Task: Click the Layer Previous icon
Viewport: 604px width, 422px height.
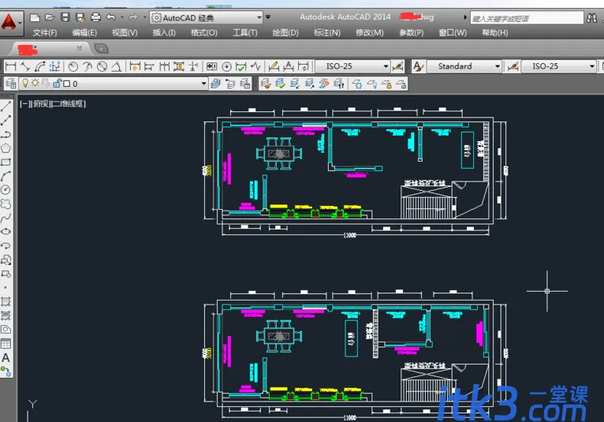Action: tap(230, 84)
